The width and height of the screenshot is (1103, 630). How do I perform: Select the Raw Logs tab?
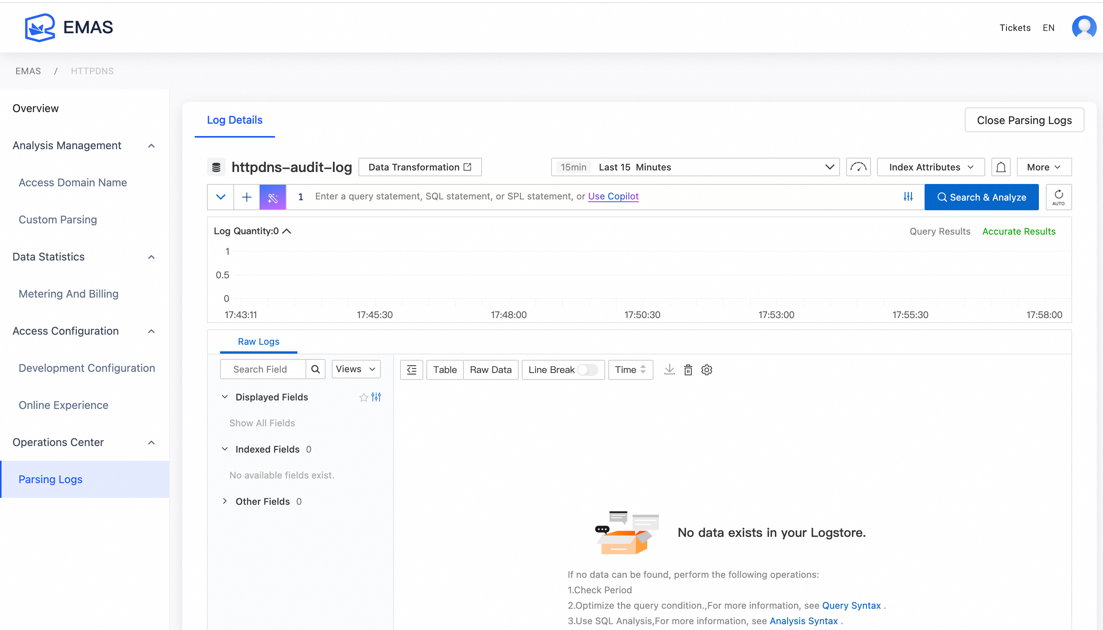pos(258,341)
